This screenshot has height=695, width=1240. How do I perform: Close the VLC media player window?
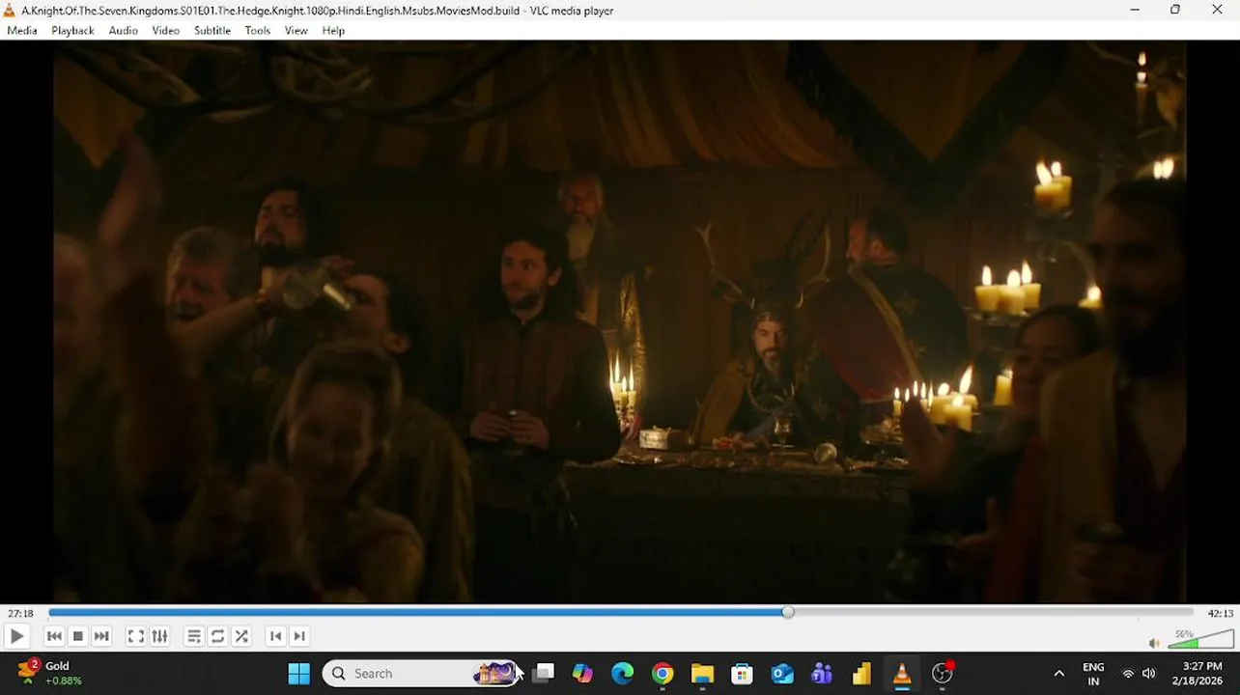pos(1217,10)
